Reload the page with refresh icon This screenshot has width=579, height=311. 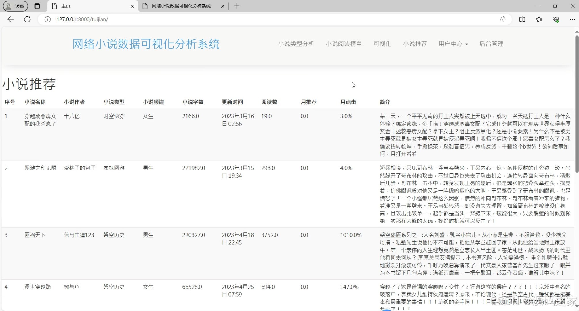27,19
